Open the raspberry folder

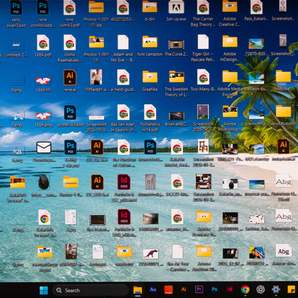tap(124, 251)
